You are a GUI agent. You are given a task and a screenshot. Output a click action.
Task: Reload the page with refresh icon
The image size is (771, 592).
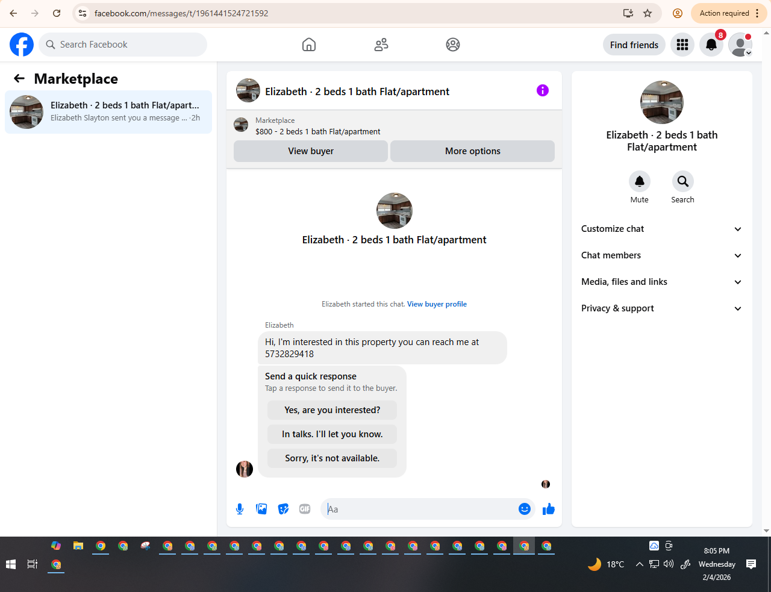(x=57, y=13)
